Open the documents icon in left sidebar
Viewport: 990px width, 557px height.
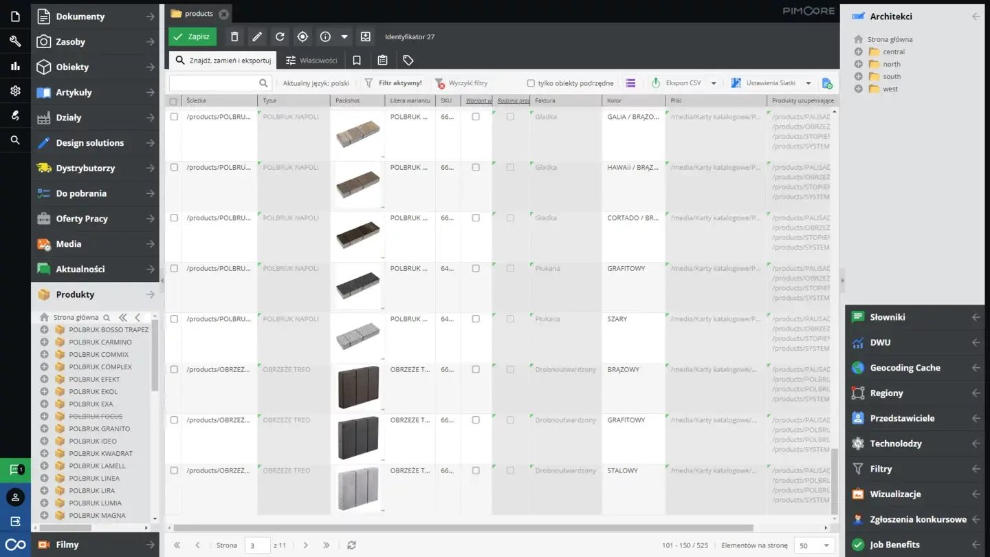pos(15,16)
